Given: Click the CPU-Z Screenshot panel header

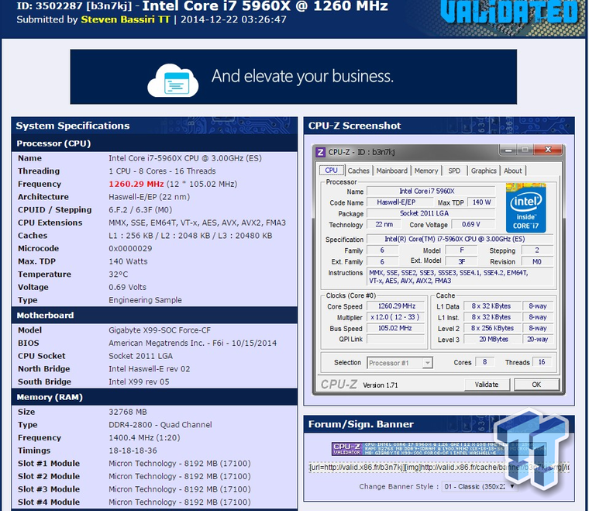Looking at the screenshot, I should click(x=439, y=126).
